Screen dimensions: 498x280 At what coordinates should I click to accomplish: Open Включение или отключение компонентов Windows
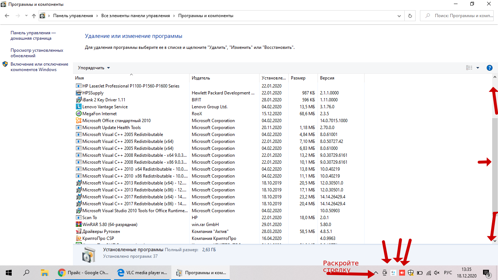[39, 67]
